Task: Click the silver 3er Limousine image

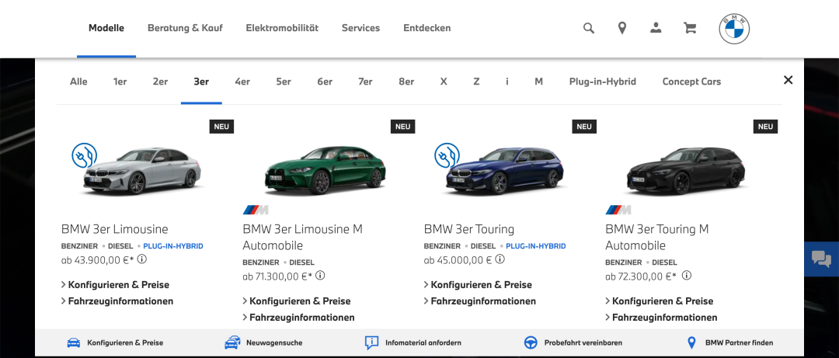Action: tap(142, 170)
